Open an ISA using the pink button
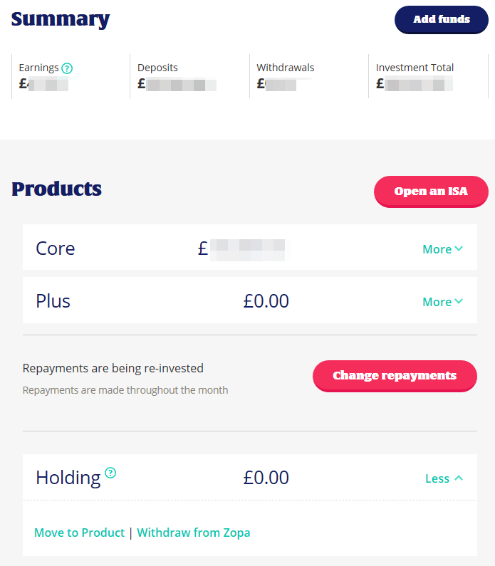Viewport: 495px width, 566px height. point(431,192)
